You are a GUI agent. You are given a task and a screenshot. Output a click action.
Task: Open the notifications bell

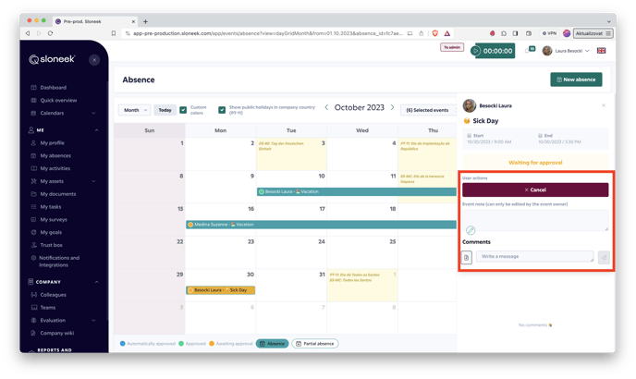[528, 51]
